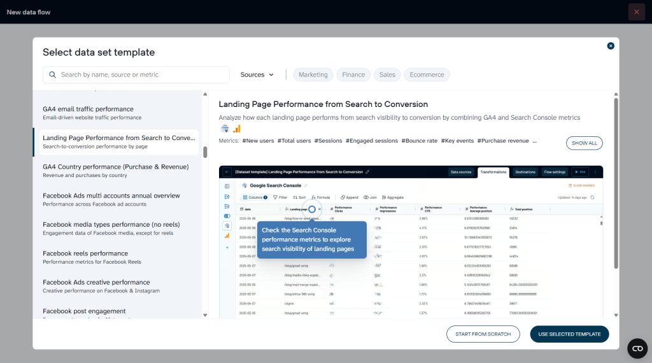Viewport: 652px width, 363px height.
Task: Expand the metrics list with Show All
Action: coord(584,143)
